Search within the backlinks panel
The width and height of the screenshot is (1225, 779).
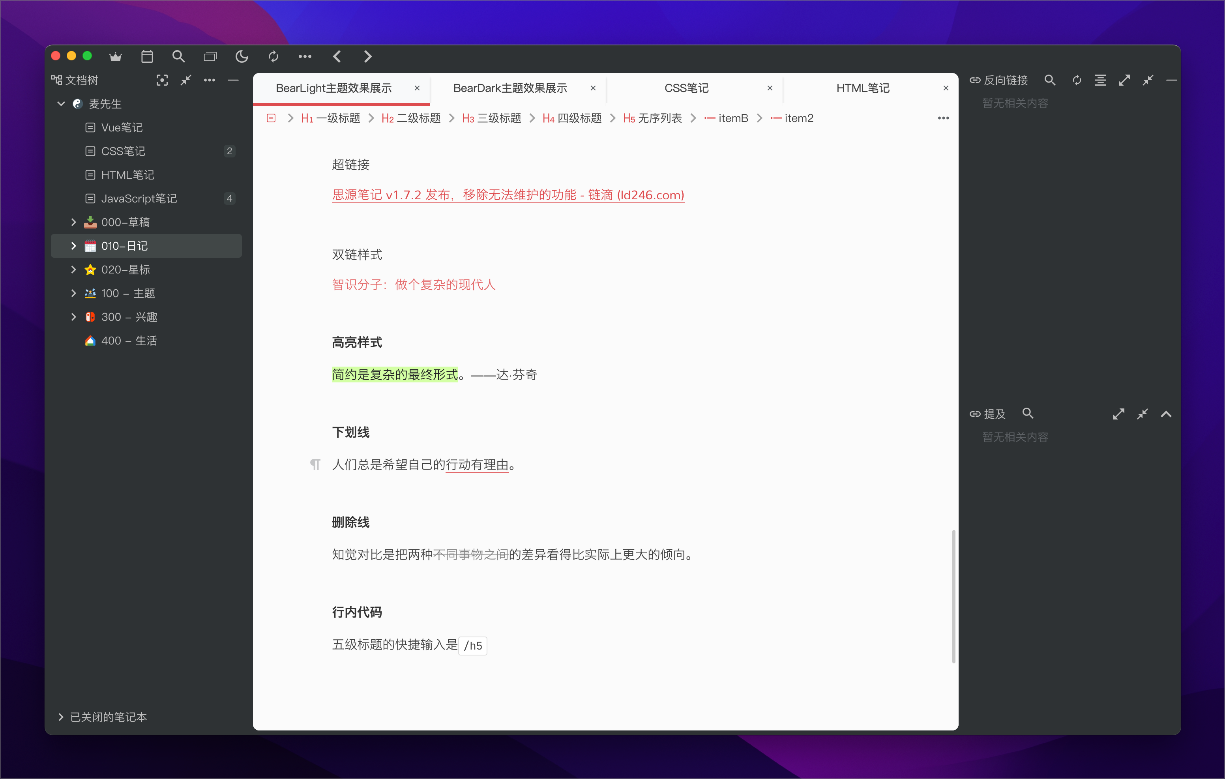(x=1049, y=80)
